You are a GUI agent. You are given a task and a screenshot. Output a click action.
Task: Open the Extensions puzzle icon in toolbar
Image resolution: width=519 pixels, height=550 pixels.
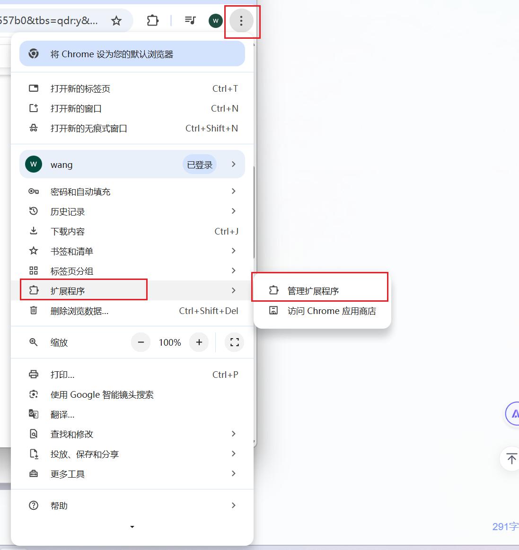point(153,21)
